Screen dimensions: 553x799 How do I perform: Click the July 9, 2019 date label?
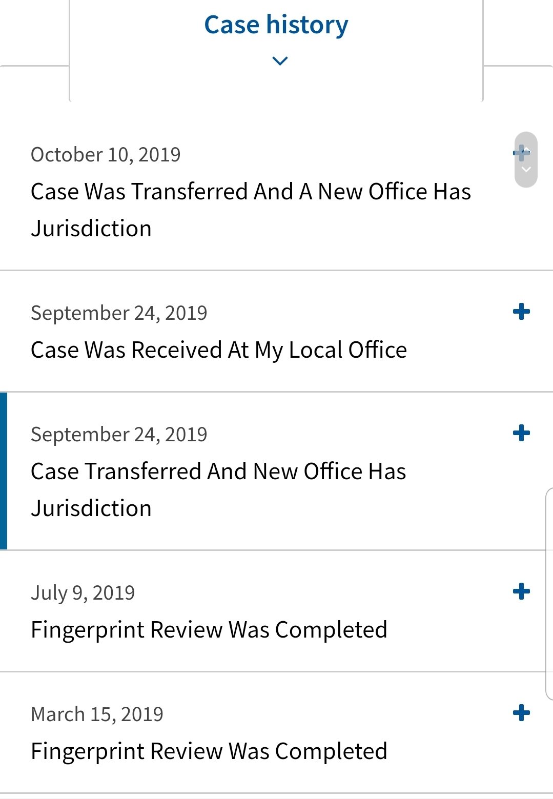(x=83, y=593)
